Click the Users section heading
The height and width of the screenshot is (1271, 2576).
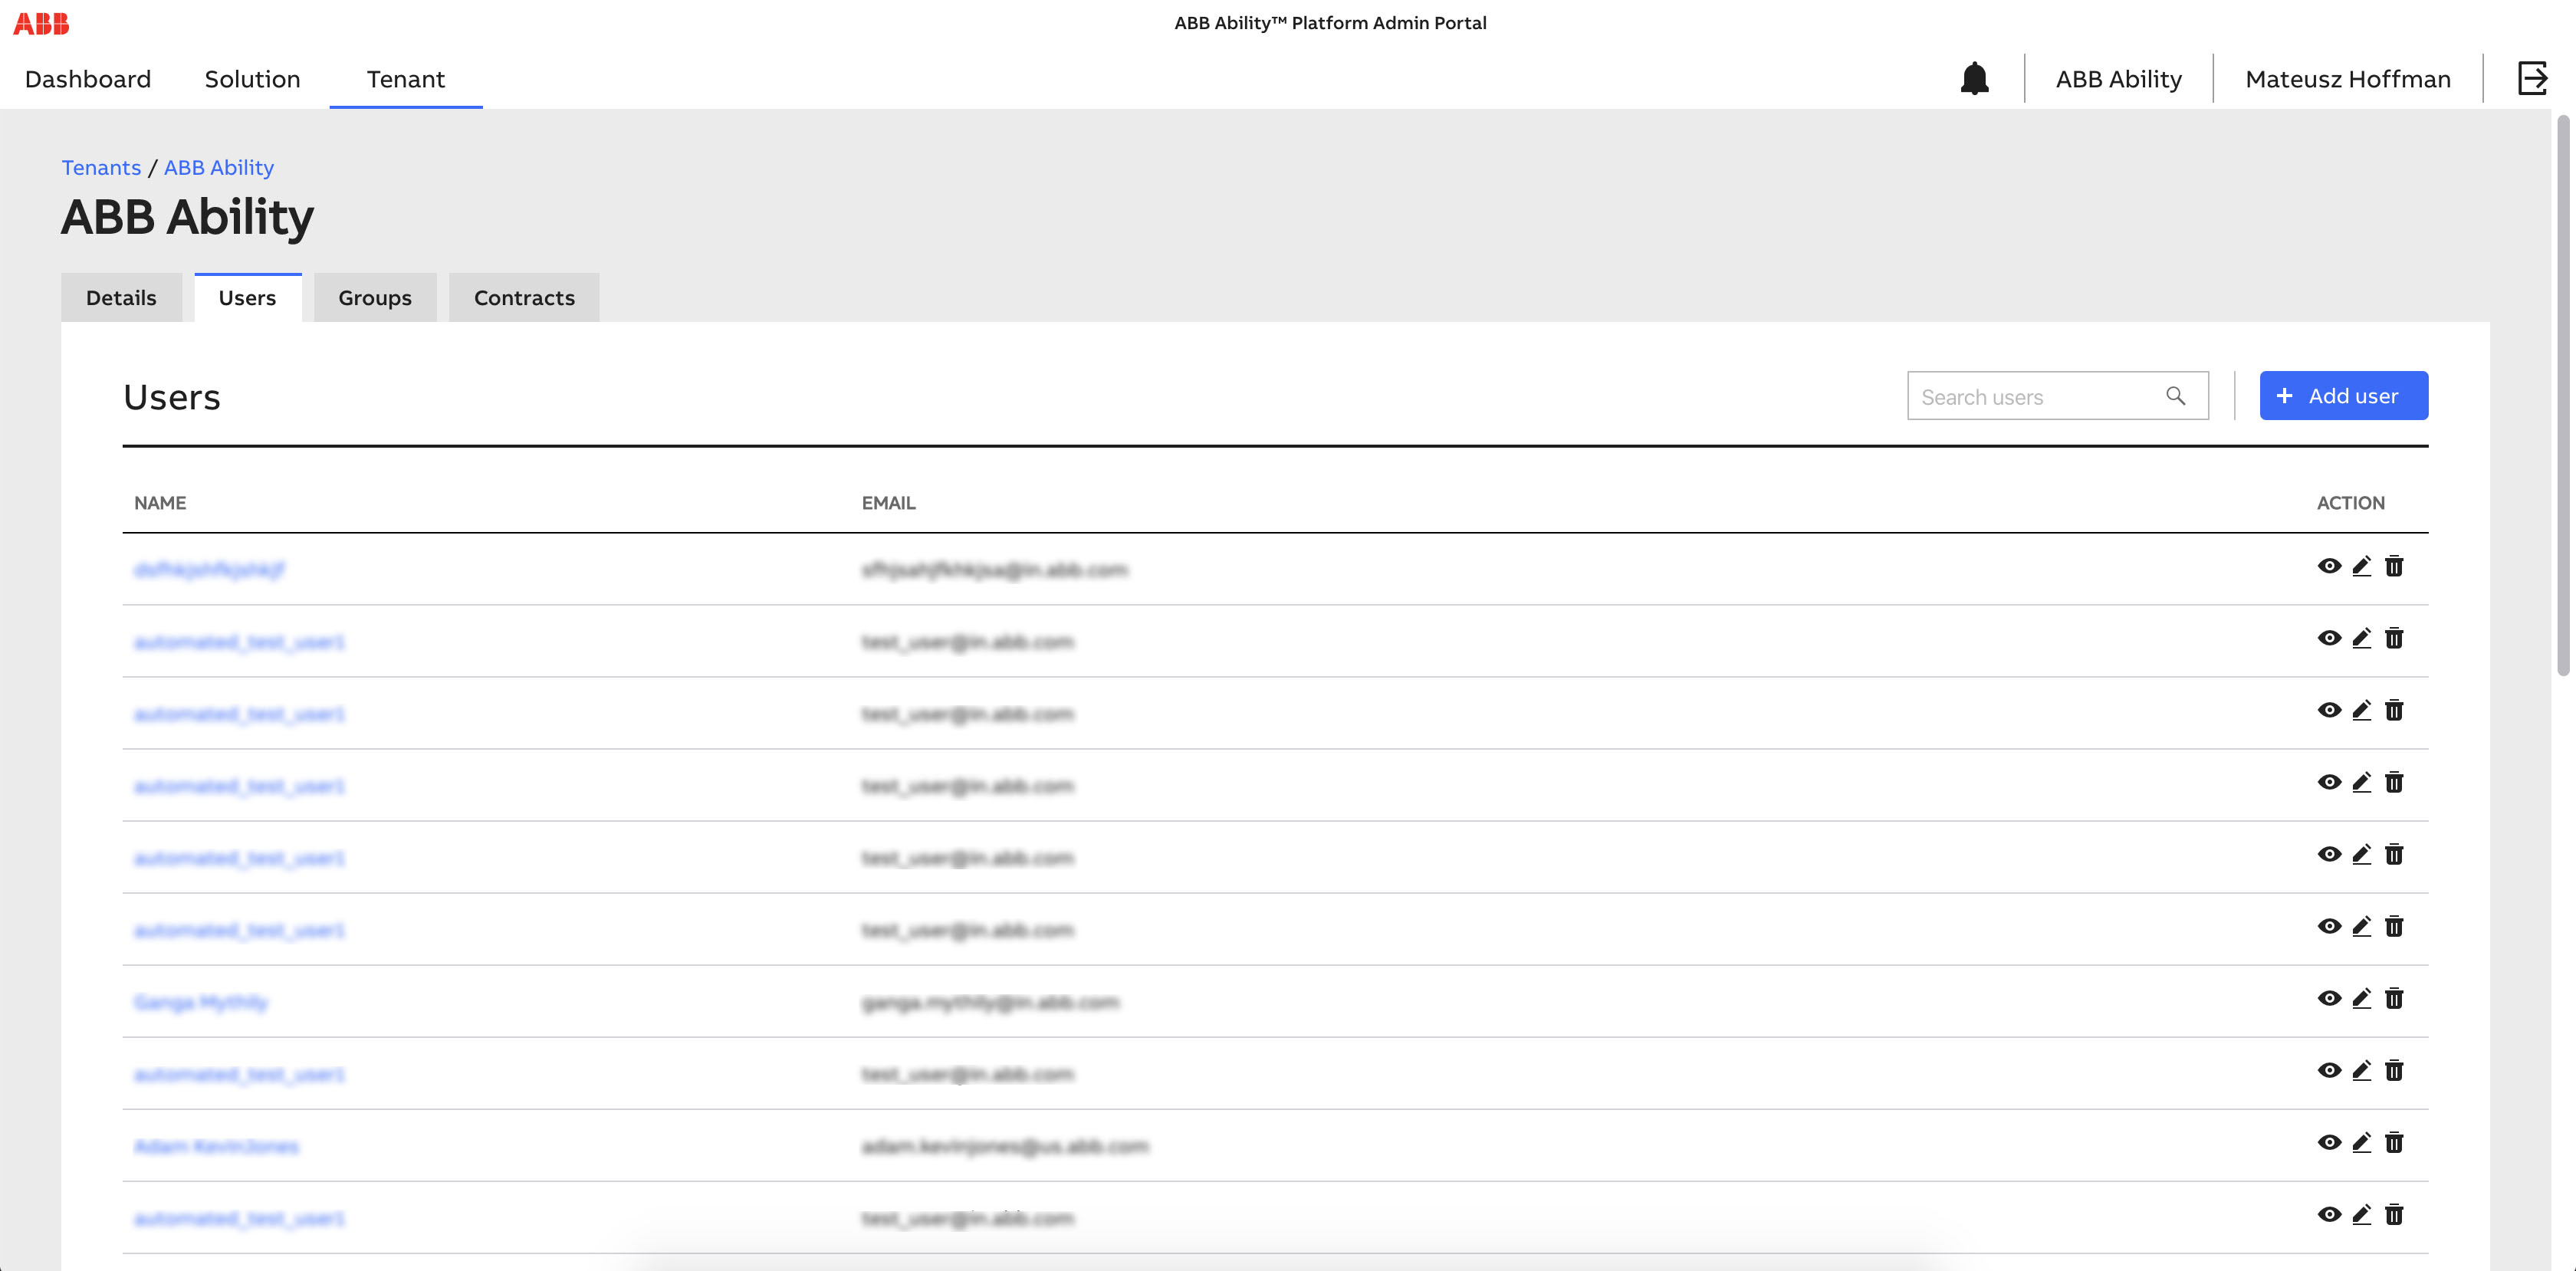click(172, 397)
